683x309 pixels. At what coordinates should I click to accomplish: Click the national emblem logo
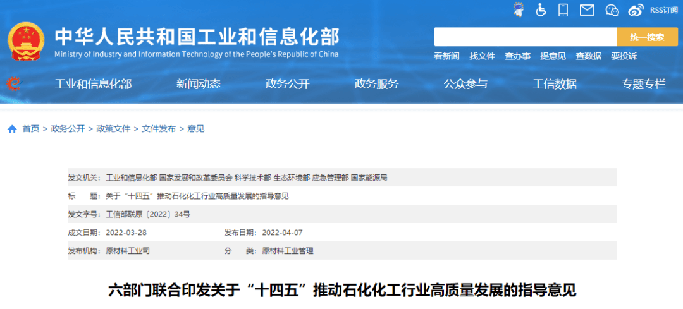click(x=26, y=42)
